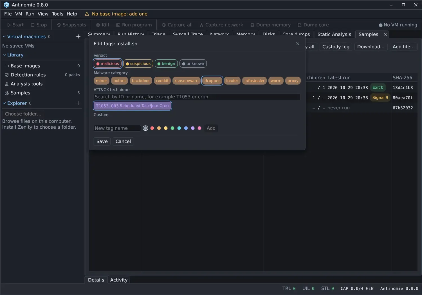Click the Add file... button
The height and width of the screenshot is (295, 422).
404,47
